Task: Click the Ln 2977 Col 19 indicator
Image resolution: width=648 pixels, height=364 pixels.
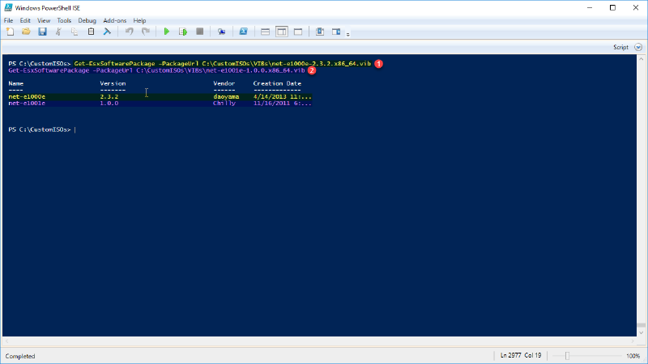Action: 521,355
